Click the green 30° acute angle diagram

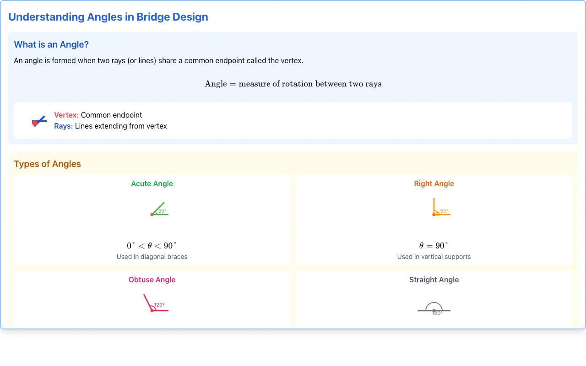coord(157,209)
